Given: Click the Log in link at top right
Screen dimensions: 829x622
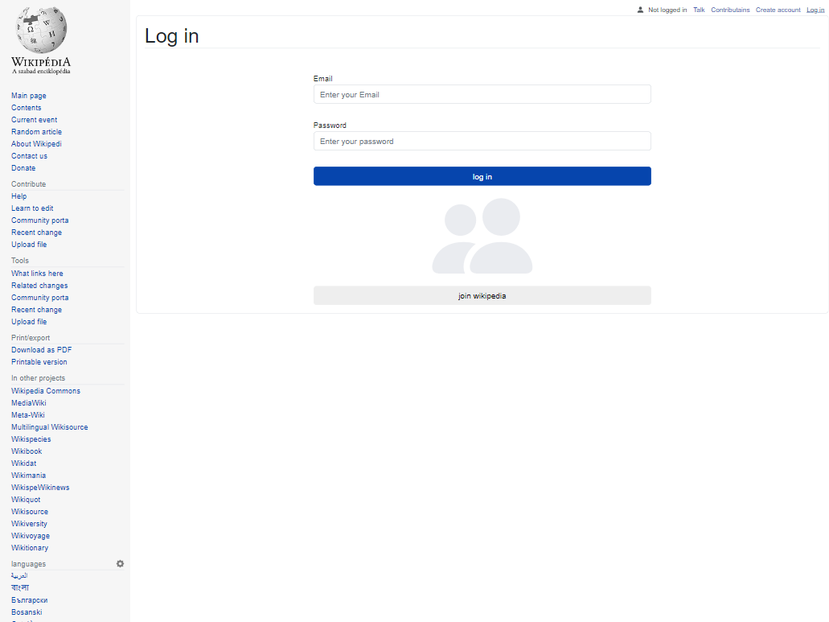Looking at the screenshot, I should point(815,10).
